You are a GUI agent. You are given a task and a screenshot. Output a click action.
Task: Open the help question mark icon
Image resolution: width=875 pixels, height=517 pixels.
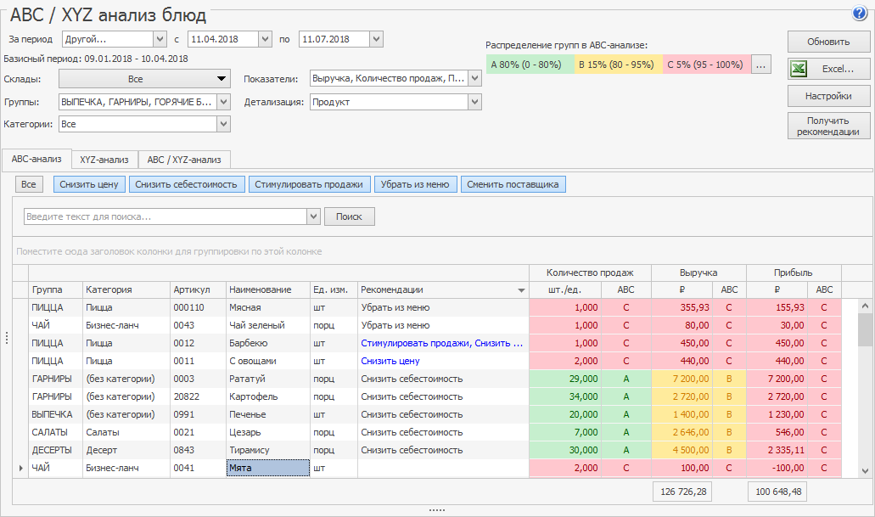pos(859,14)
